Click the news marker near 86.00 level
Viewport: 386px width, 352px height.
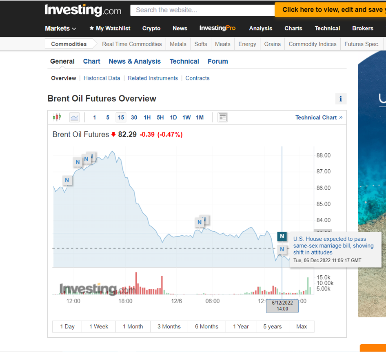pyautogui.click(x=67, y=180)
